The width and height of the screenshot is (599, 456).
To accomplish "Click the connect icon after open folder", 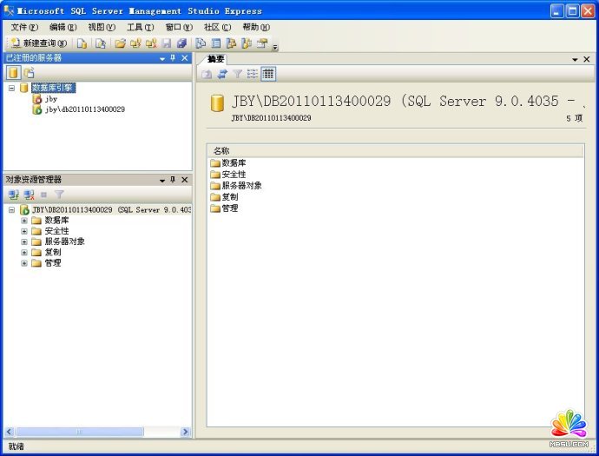I will (x=135, y=43).
